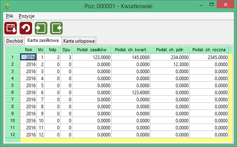The width and height of the screenshot is (237, 147).
Task: Click the save-to-disk toolbar icon
Action: (x=11, y=28)
